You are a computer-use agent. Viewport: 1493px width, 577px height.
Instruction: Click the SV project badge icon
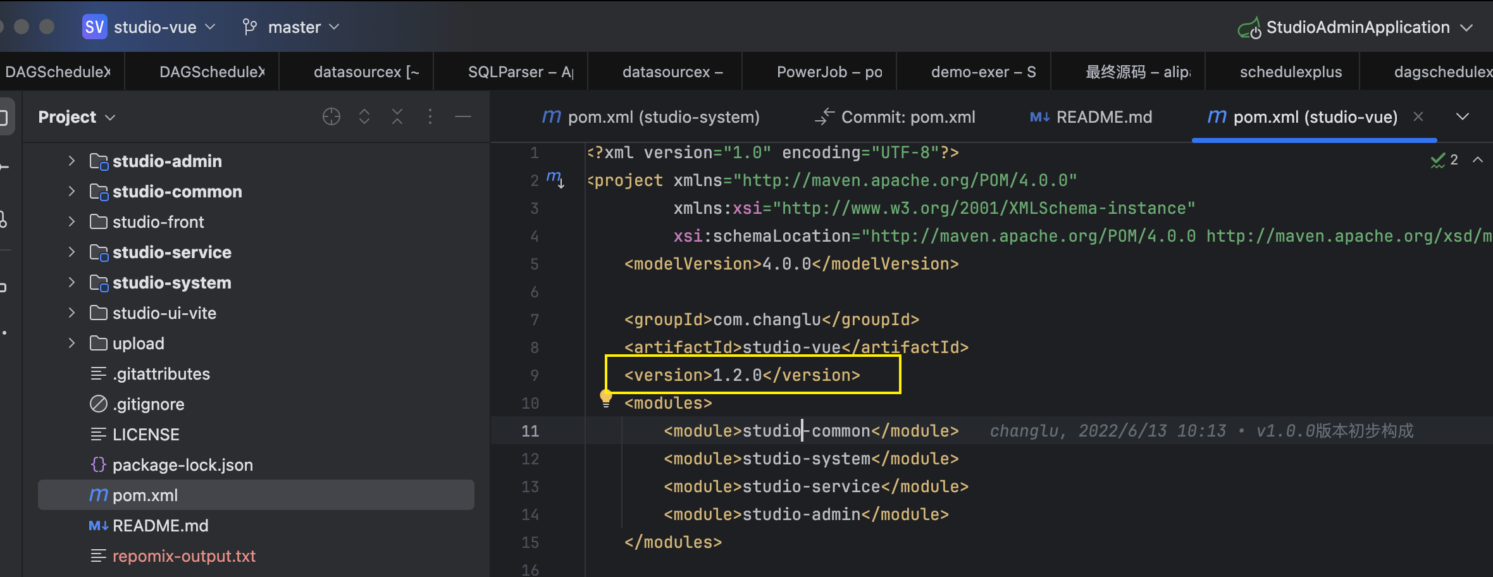pos(94,27)
